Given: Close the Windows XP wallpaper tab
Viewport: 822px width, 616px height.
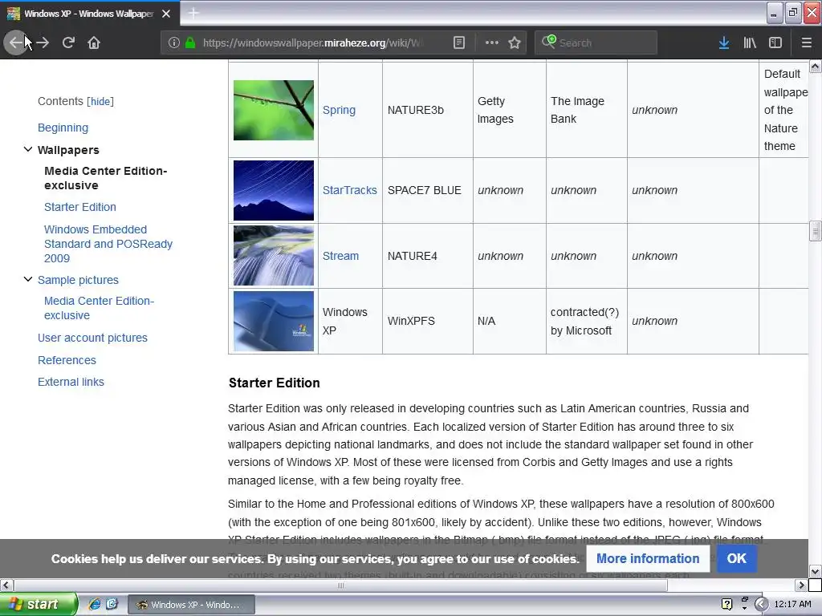Looking at the screenshot, I should pos(166,14).
